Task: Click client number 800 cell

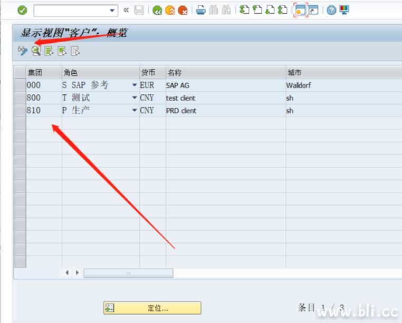Action: (x=44, y=97)
